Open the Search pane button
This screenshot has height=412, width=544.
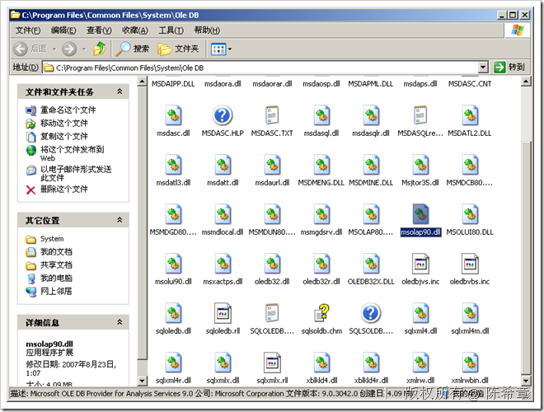[132, 49]
